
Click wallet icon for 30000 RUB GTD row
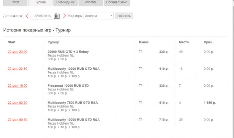[x=141, y=52]
